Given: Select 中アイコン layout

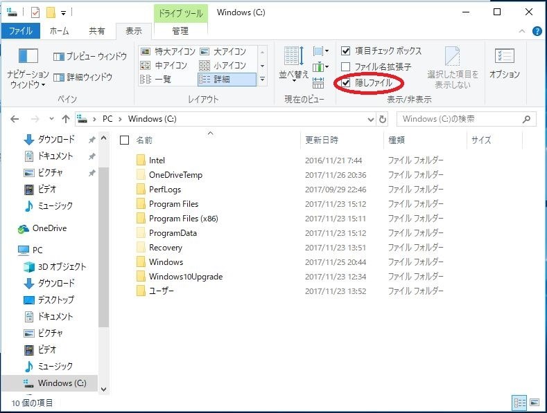Looking at the screenshot, I should 164,66.
